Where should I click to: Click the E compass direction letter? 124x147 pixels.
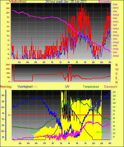tap(116, 78)
